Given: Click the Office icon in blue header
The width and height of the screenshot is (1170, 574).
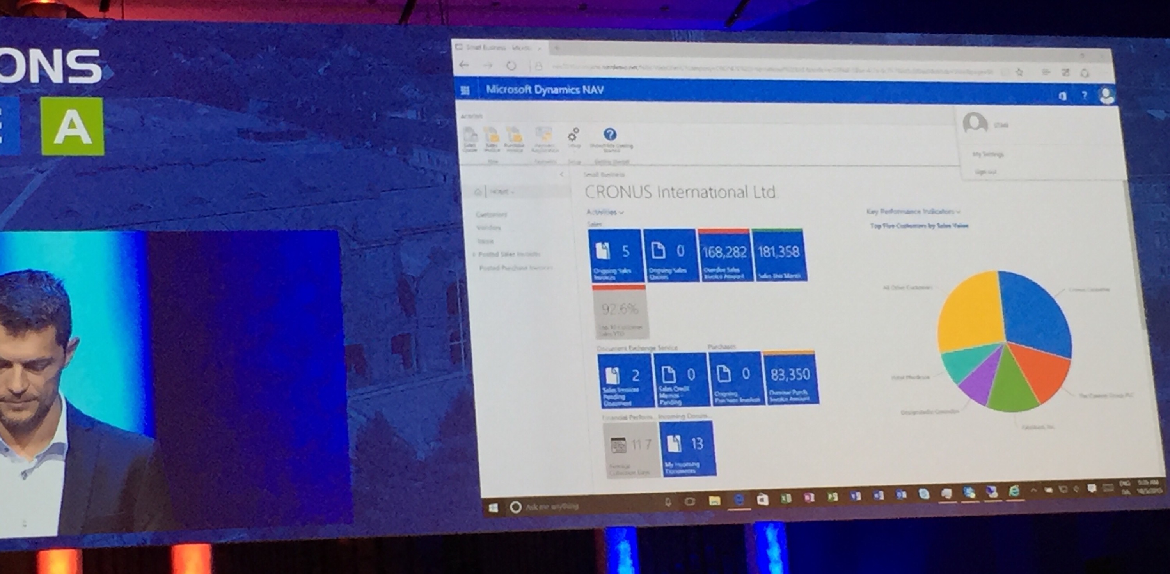Looking at the screenshot, I should [x=1063, y=96].
